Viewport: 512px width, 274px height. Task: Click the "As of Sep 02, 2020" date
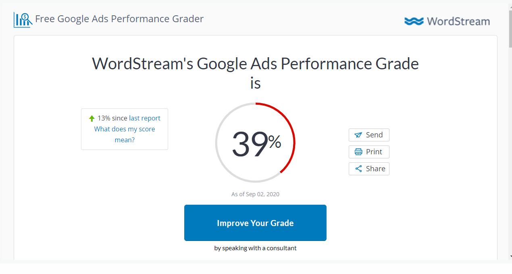tap(255, 194)
